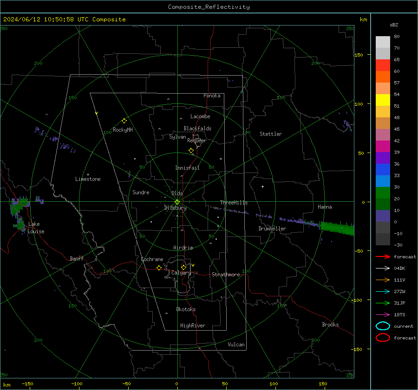Click the Ponoka city label
Screen dimensions: 418x390
click(x=212, y=96)
